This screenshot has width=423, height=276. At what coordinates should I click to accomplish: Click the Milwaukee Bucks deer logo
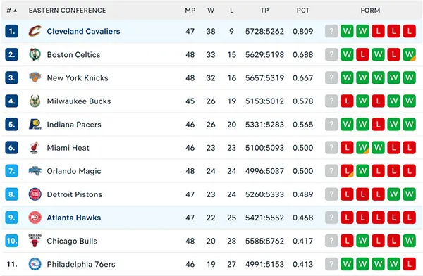[x=35, y=101]
